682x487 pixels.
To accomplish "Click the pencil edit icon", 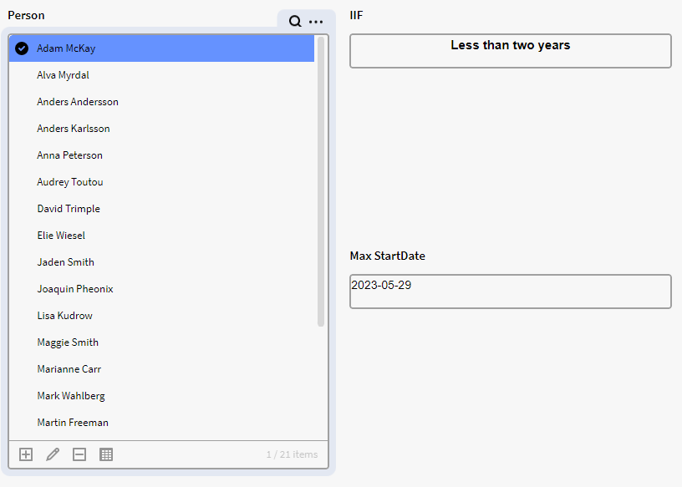I will (53, 454).
